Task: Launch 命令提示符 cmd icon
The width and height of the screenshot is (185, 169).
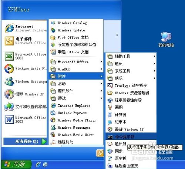Action: click(110, 137)
